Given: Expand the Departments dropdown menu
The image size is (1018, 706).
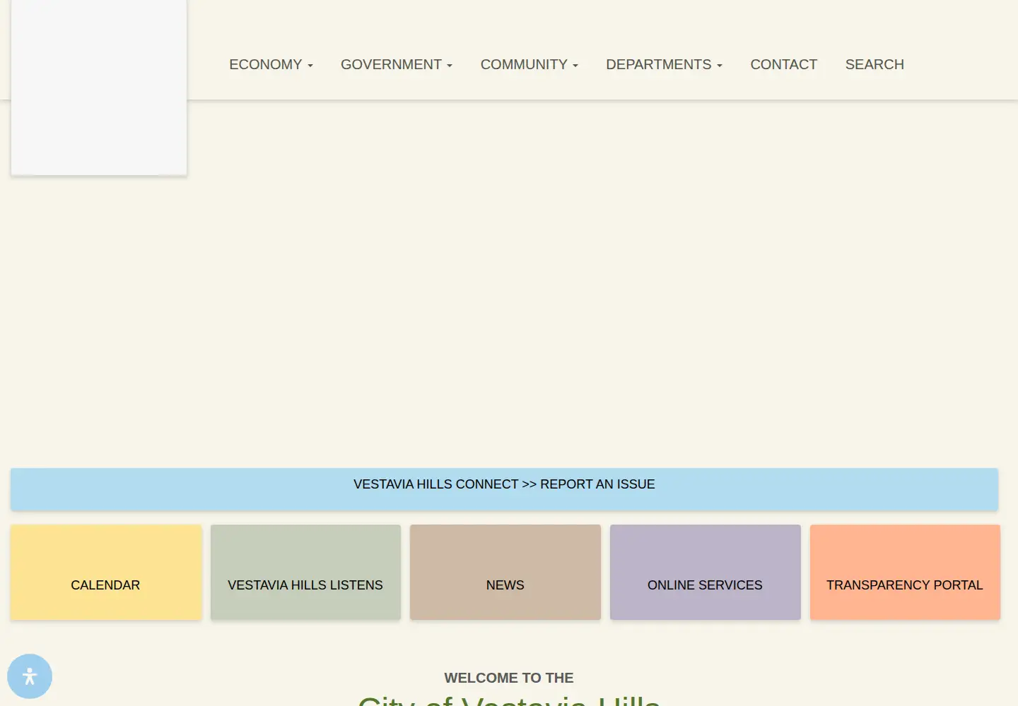Looking at the screenshot, I should [x=664, y=64].
